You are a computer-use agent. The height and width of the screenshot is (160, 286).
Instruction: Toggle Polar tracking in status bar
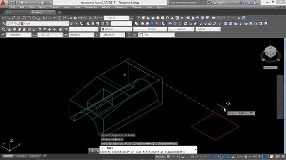(193, 156)
